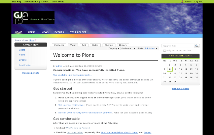This screenshot has width=214, height=135.
Task: Select day 1 in the calendar
Action: (170, 65)
